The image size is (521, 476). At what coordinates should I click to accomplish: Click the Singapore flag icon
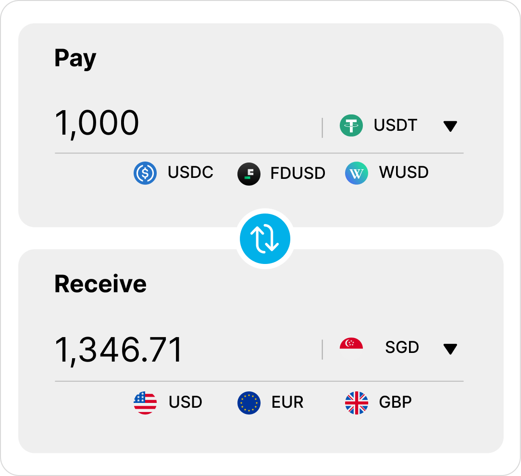tap(351, 347)
